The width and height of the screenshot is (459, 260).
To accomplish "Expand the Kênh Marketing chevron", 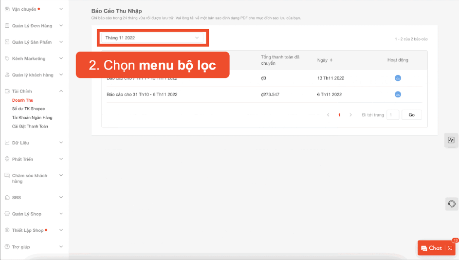I will click(x=61, y=58).
